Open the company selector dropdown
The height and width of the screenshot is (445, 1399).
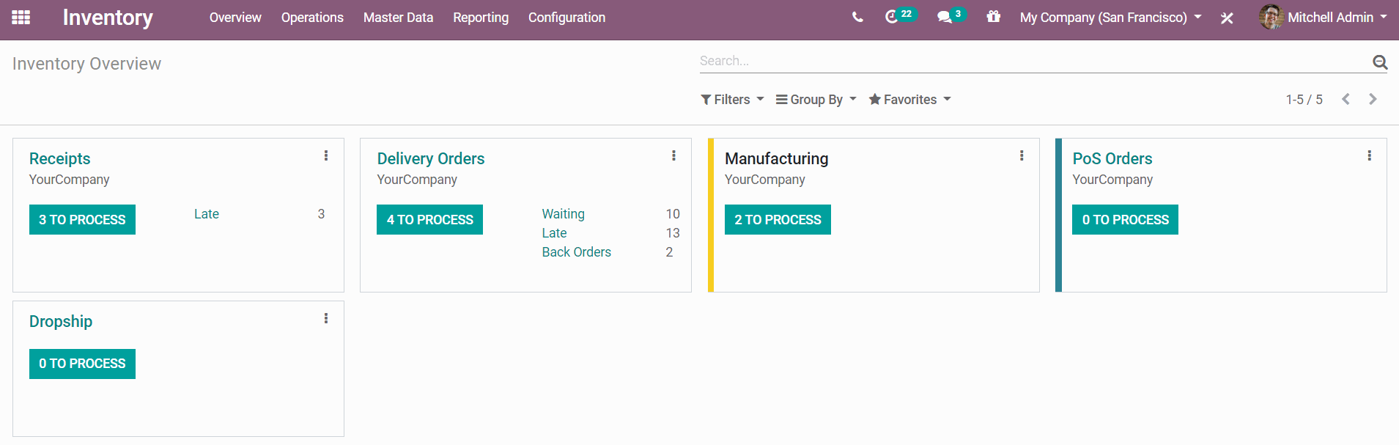pos(1110,18)
